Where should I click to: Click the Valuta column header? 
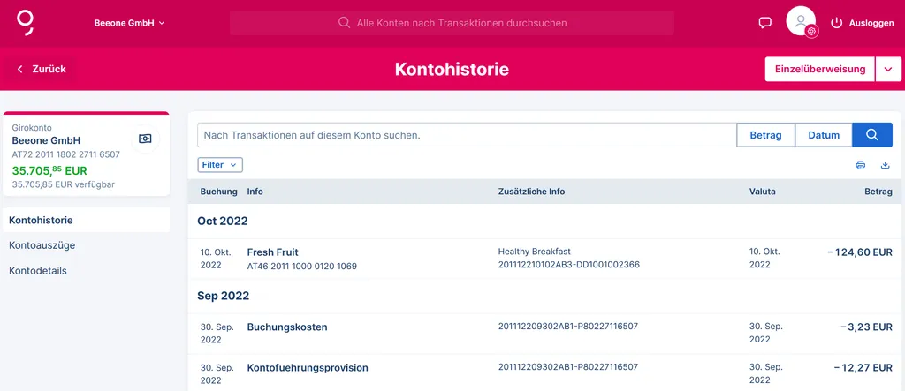pos(763,192)
